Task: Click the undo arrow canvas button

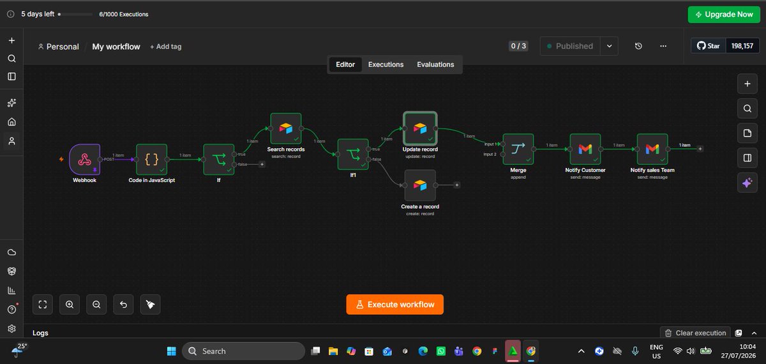Action: point(123,305)
